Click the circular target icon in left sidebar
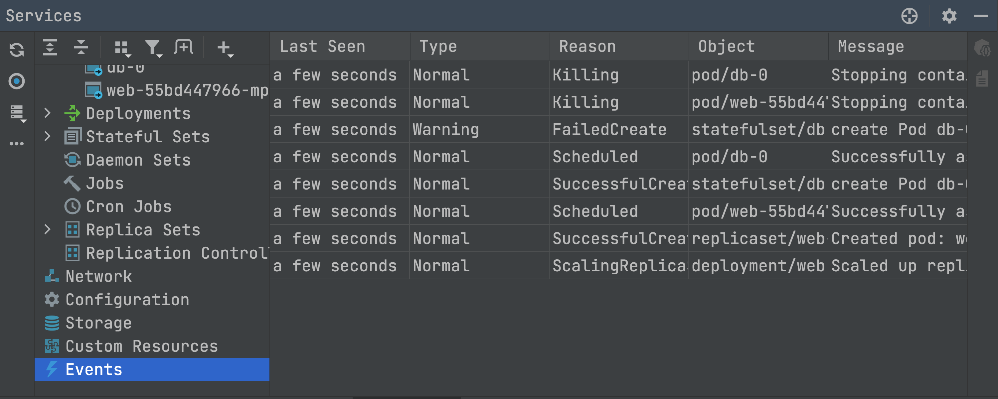Image resolution: width=998 pixels, height=399 pixels. point(17,81)
